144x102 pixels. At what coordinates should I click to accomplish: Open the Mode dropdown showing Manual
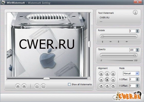pos(131,73)
